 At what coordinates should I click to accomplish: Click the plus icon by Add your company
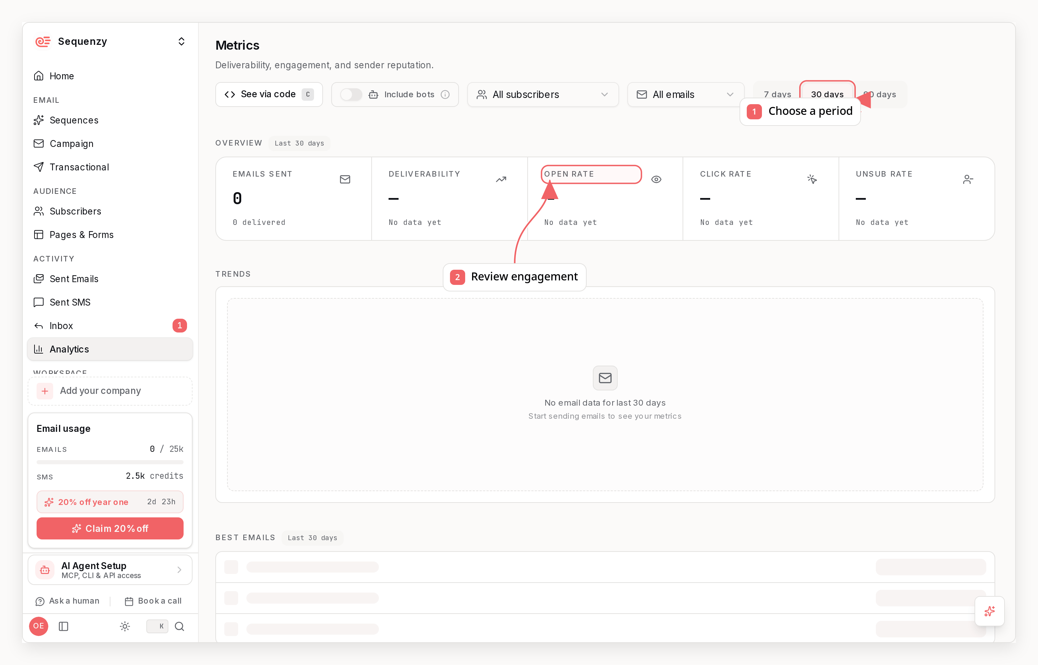coord(45,391)
